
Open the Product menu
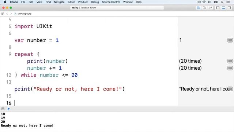pos(83,2)
